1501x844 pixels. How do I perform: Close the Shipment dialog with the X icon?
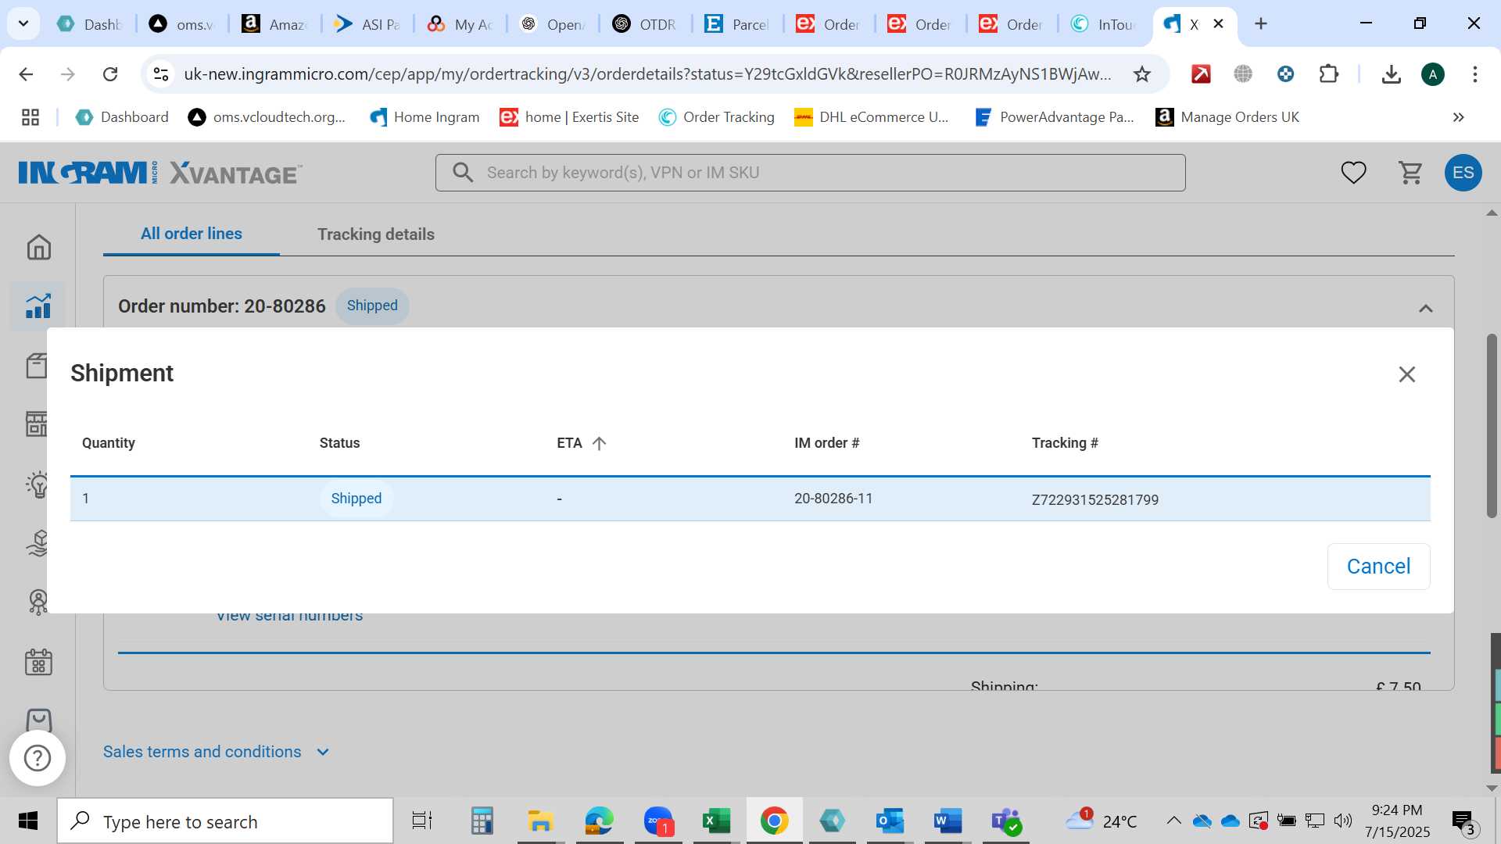pos(1406,374)
